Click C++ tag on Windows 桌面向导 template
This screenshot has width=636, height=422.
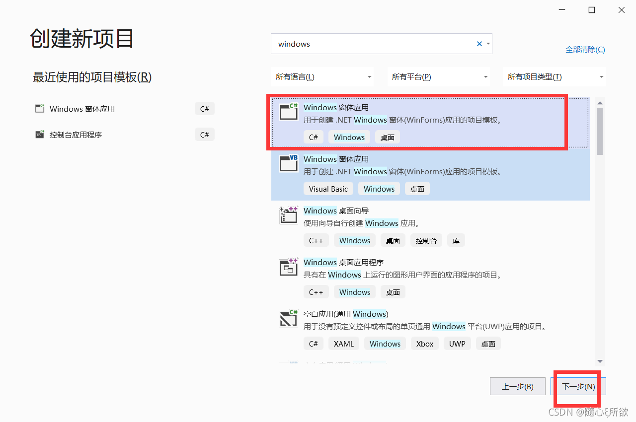[316, 240]
